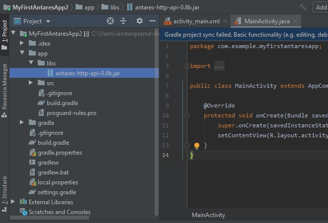The height and width of the screenshot is (223, 328).
Task: Fold the import statements block
Action: point(186,66)
